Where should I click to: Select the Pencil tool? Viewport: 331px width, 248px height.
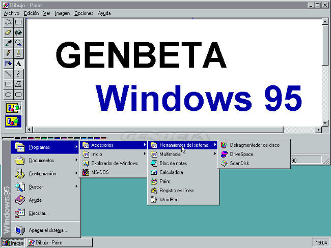tap(8, 53)
